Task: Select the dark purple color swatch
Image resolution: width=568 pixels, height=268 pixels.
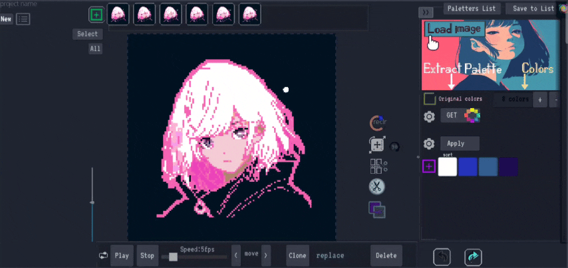Action: 508,167
